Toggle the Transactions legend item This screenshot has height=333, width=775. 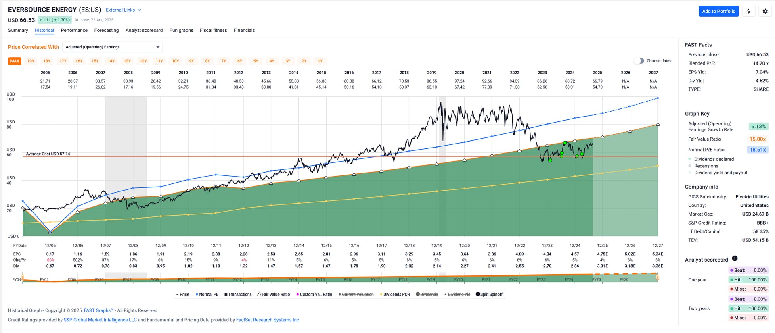(238, 294)
